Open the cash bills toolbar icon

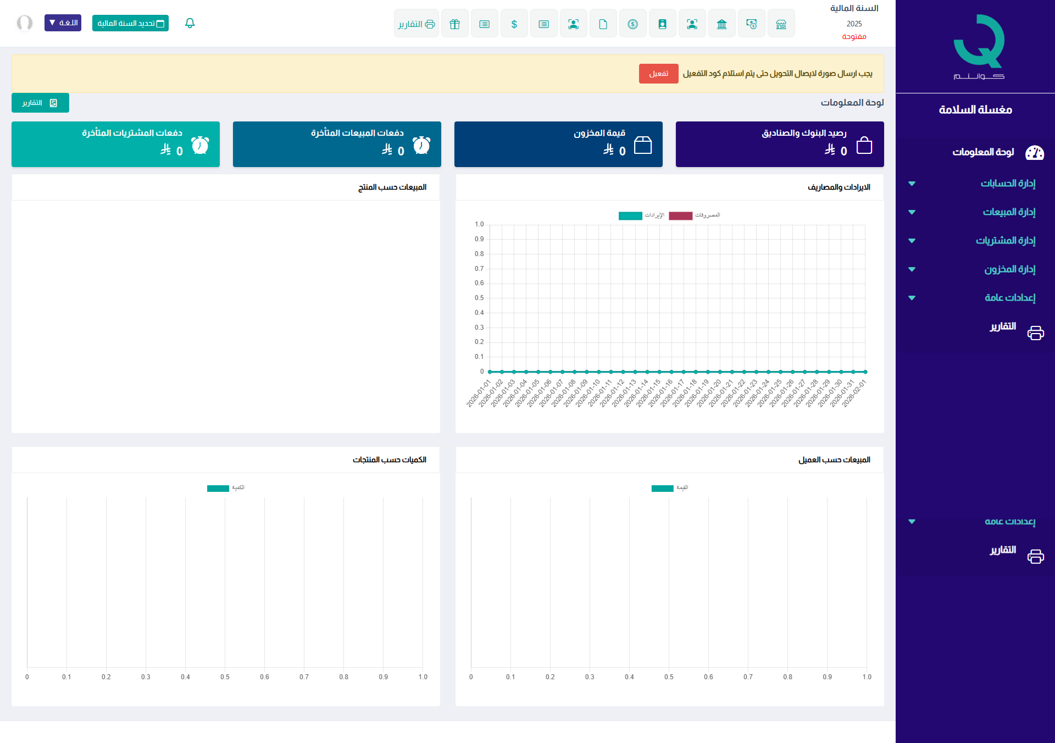[x=751, y=24]
